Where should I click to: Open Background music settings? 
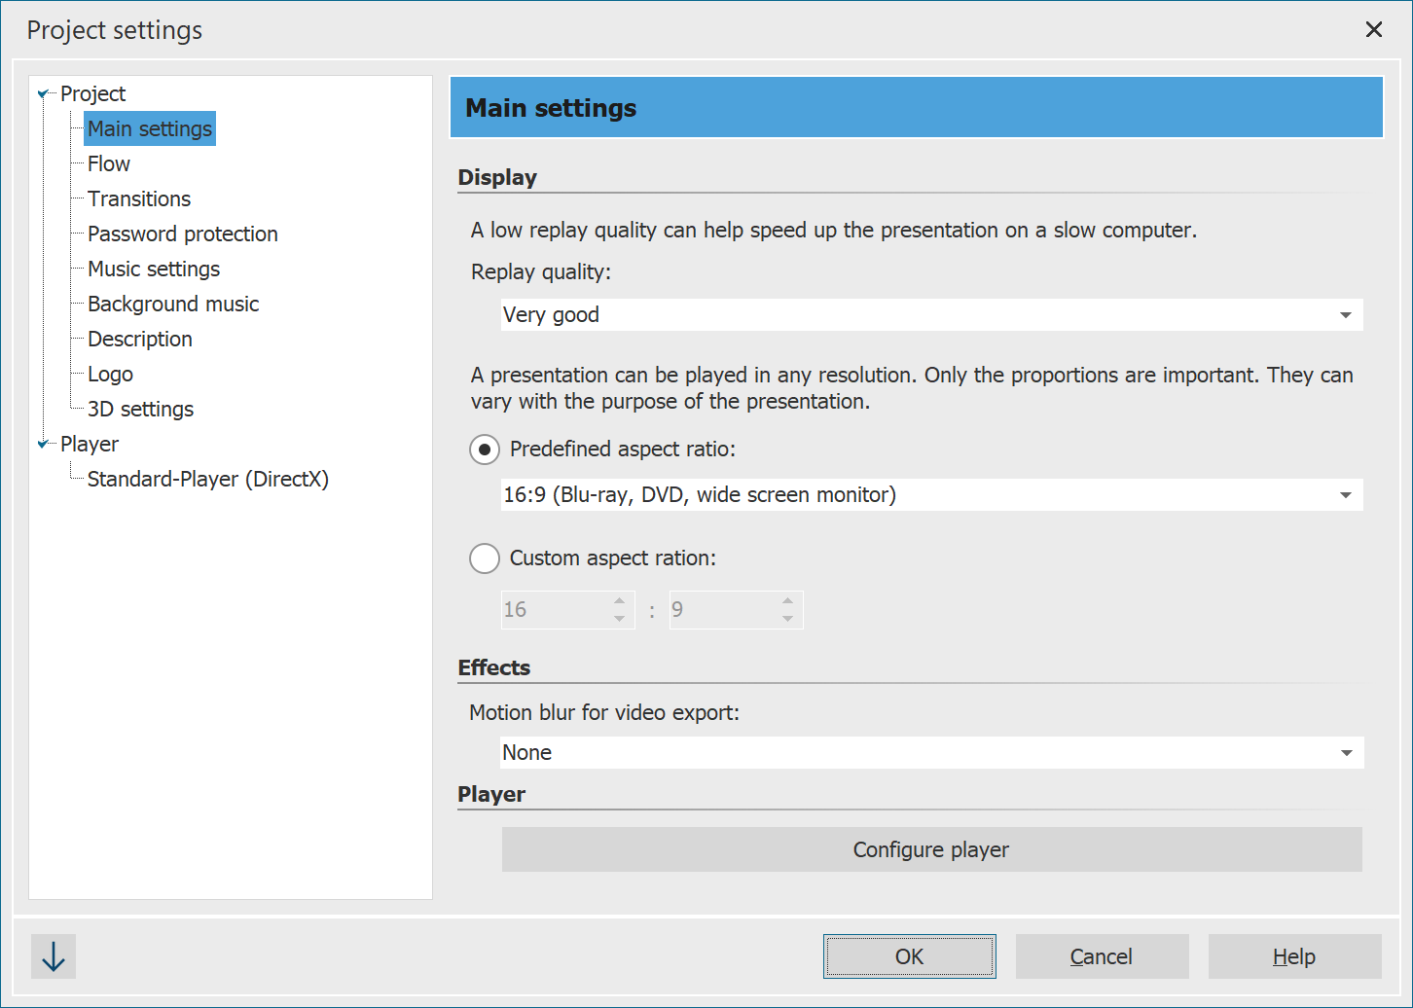173,304
